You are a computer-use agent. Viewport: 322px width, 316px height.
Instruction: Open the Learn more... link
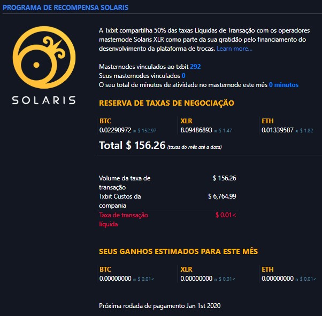(234, 49)
